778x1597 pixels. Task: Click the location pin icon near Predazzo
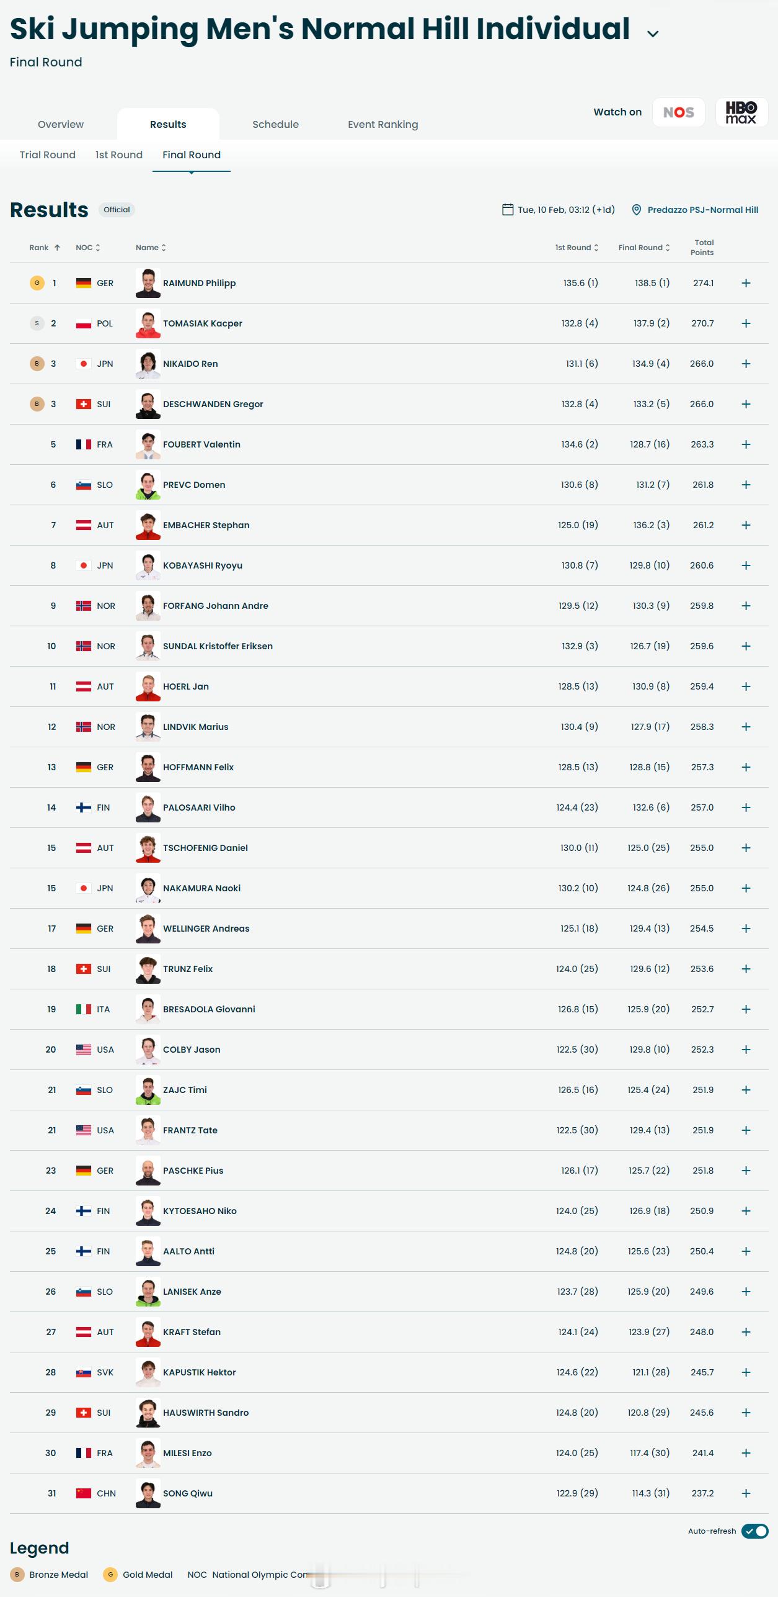pyautogui.click(x=636, y=210)
